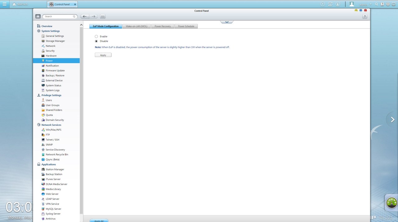398x222 pixels.
Task: Open System Logs
Action: click(53, 90)
